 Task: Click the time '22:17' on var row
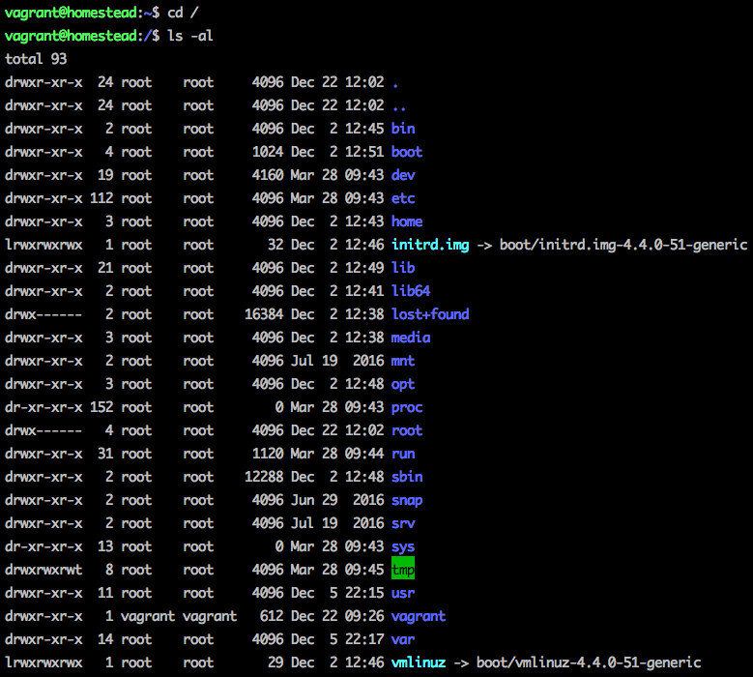click(x=364, y=639)
